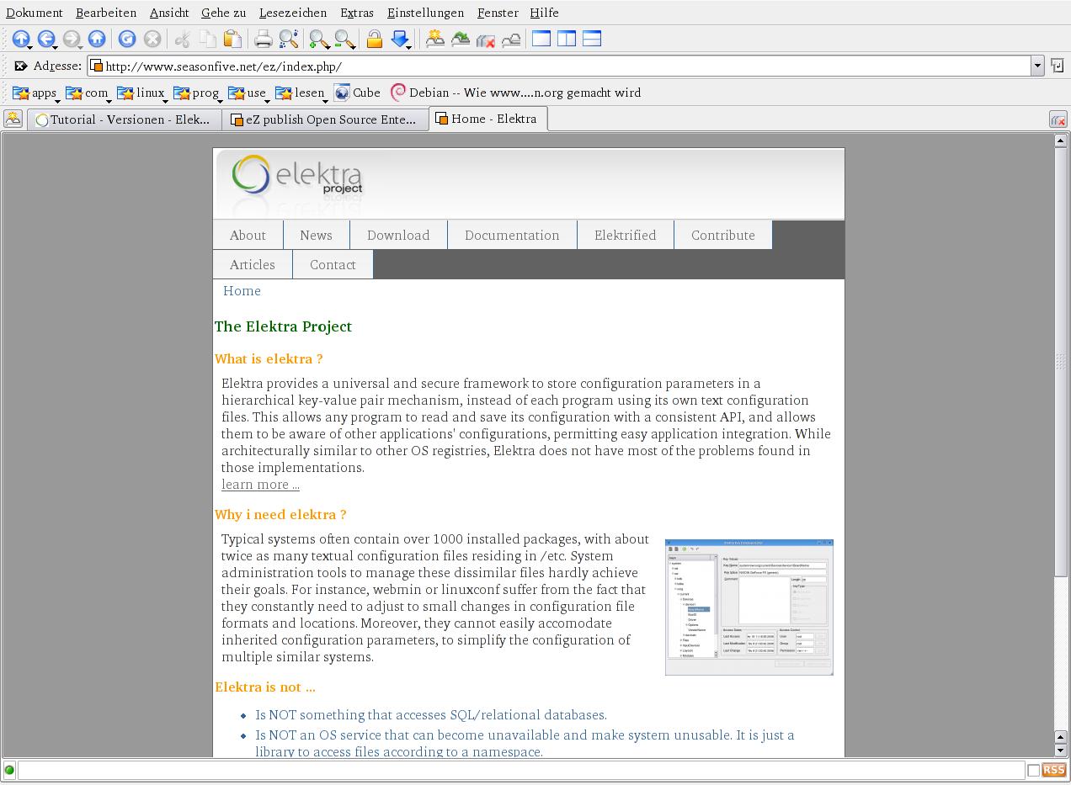Open the Lesezeichen menu
Viewport: 1071px width, 785px height.
[x=293, y=13]
